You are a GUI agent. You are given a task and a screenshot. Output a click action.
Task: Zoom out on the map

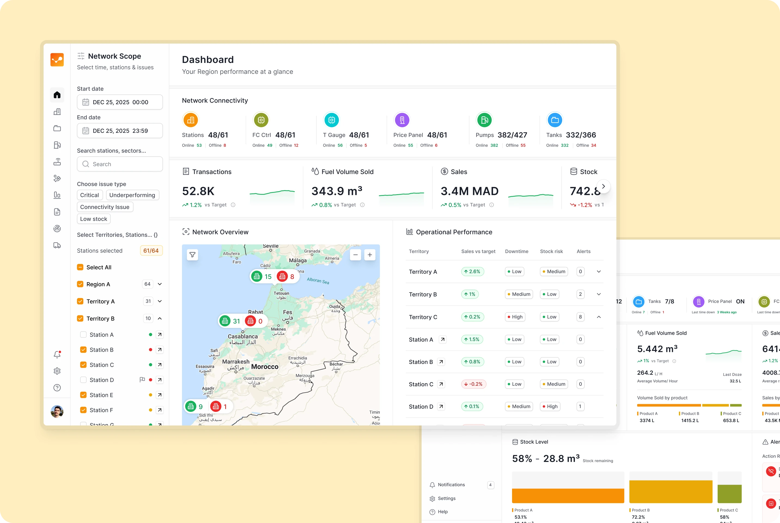355,255
